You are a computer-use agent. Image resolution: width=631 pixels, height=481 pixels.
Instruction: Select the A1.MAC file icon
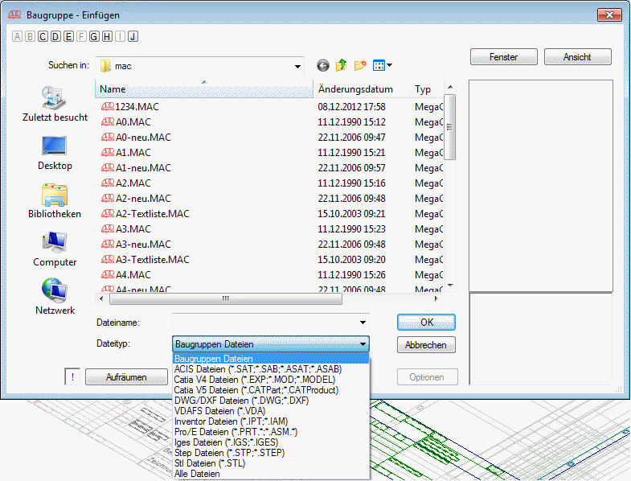pos(108,153)
